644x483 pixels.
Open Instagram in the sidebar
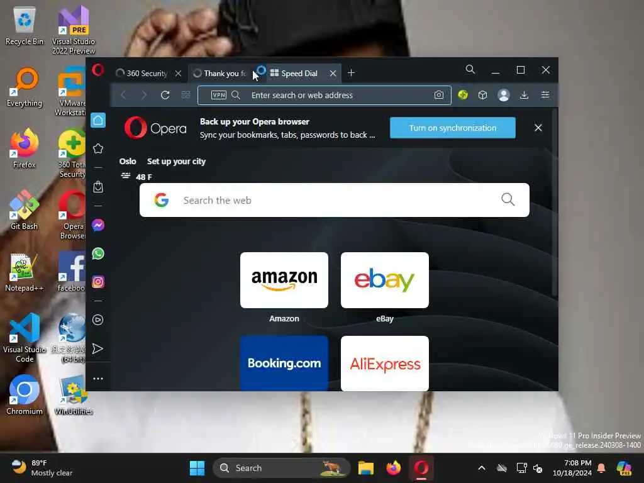98,282
